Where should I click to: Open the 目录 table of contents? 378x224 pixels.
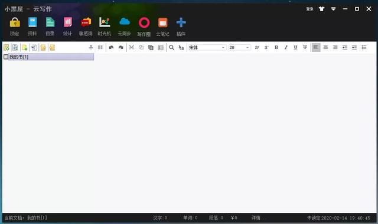click(50, 22)
